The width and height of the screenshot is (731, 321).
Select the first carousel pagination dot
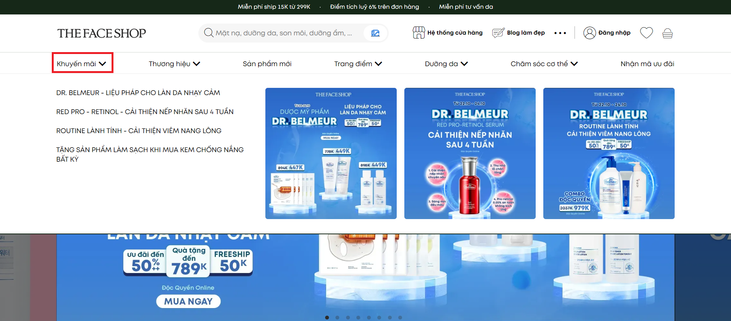327,318
